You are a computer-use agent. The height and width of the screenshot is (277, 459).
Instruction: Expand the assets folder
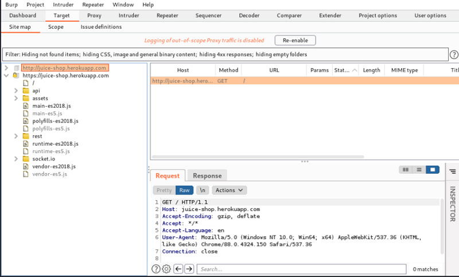click(x=16, y=98)
